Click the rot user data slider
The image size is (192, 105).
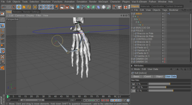(x=170, y=91)
